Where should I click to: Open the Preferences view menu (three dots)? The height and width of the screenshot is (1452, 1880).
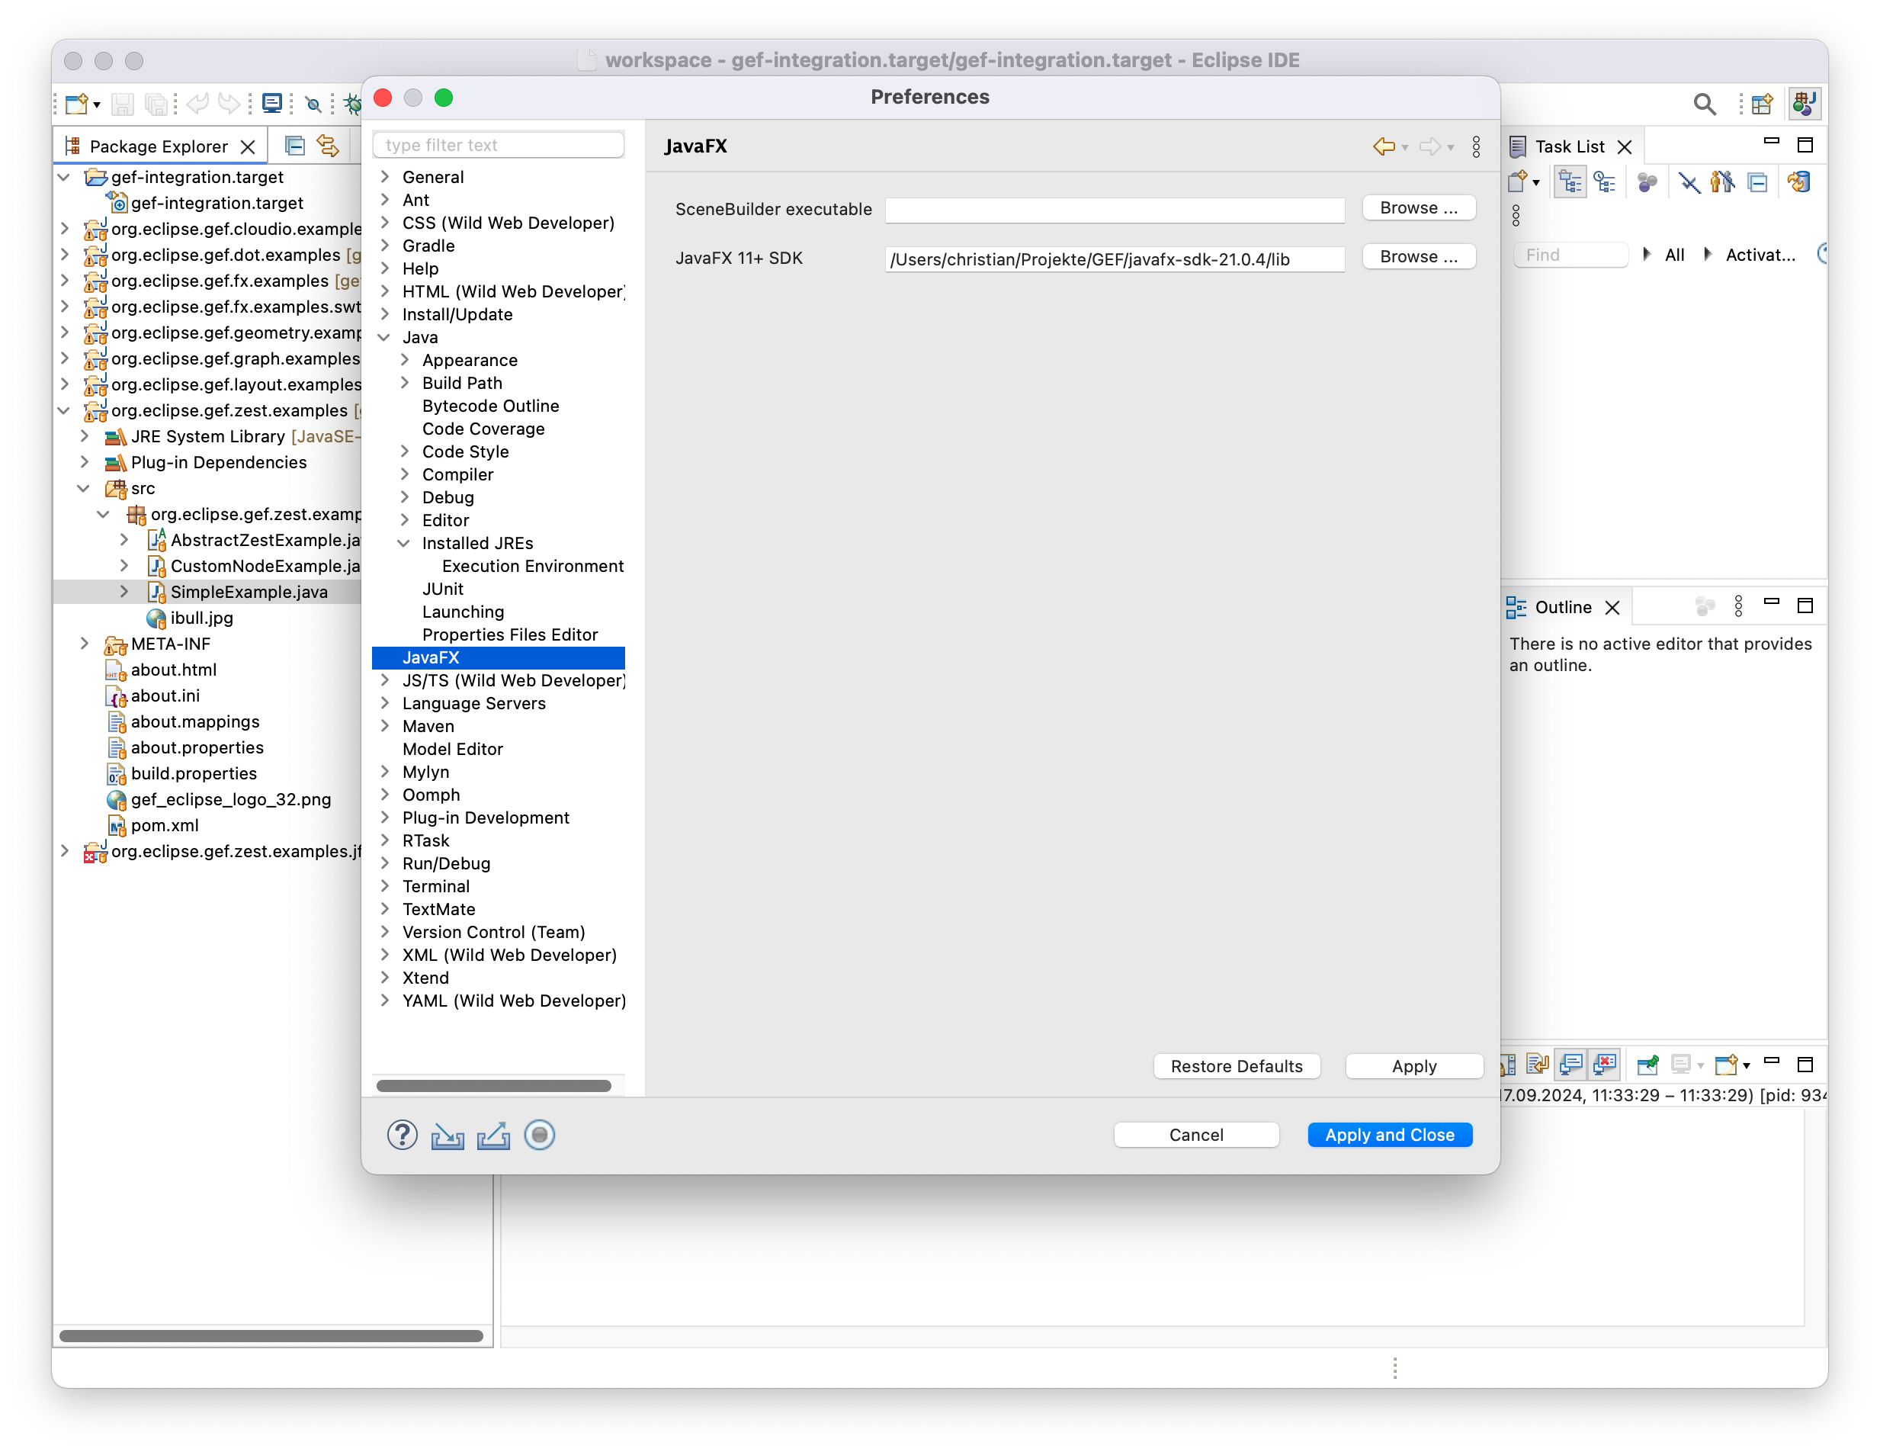(1476, 146)
